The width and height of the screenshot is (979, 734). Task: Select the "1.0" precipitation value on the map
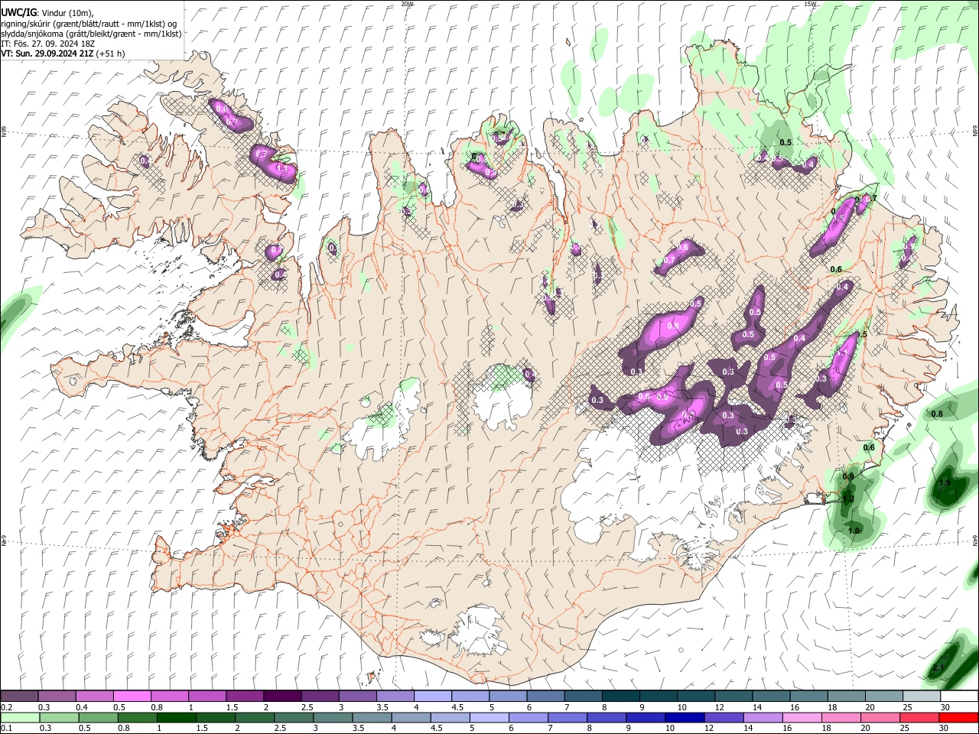coord(854,531)
